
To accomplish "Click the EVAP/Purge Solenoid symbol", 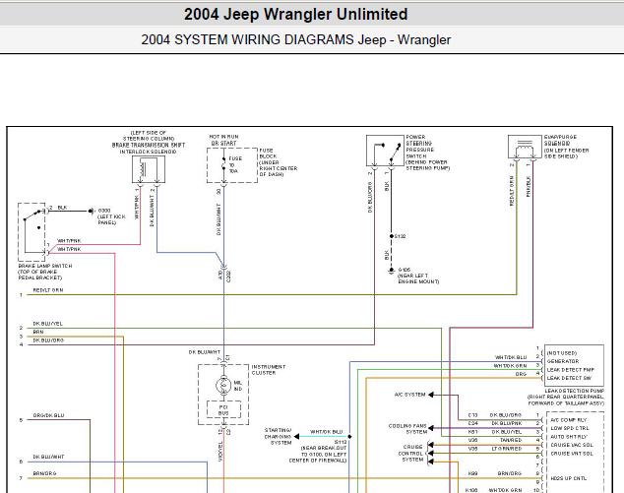I will tap(525, 147).
